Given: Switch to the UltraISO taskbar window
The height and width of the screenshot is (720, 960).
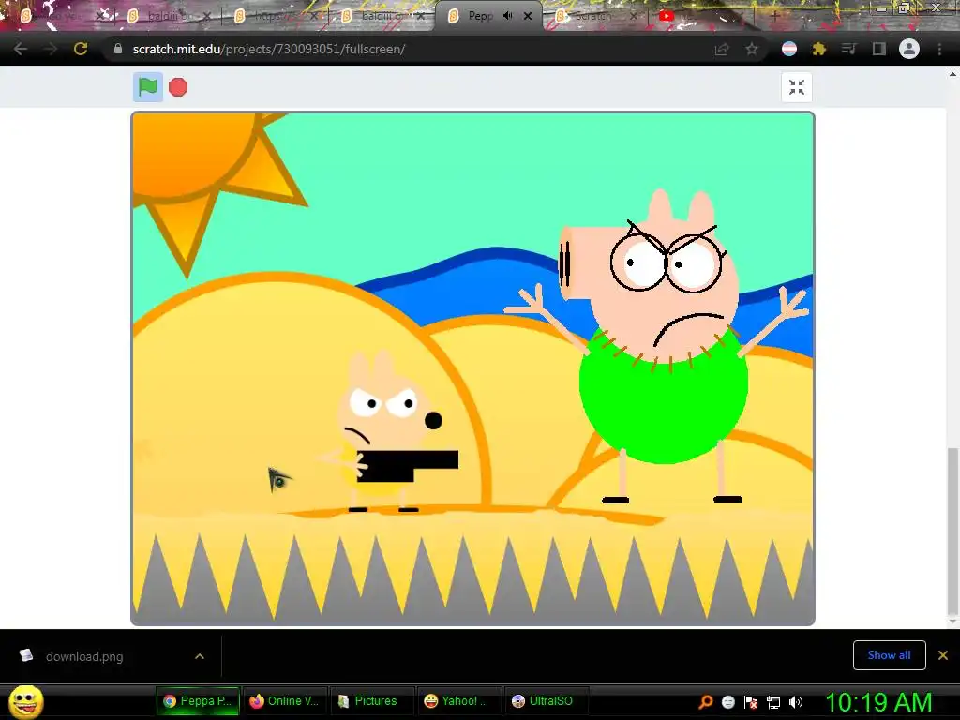Looking at the screenshot, I should 546,701.
